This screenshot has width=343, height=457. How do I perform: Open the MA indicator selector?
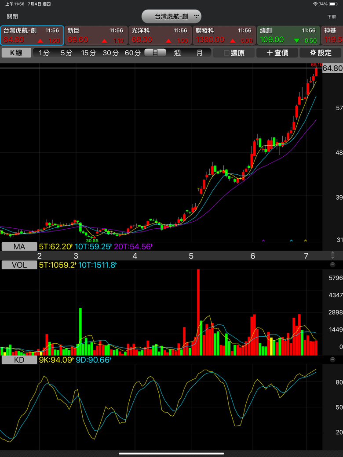pos(19,247)
